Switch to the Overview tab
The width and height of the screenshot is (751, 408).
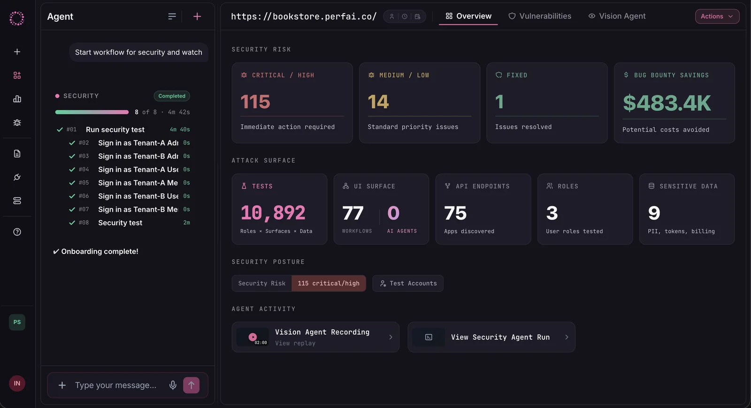468,16
